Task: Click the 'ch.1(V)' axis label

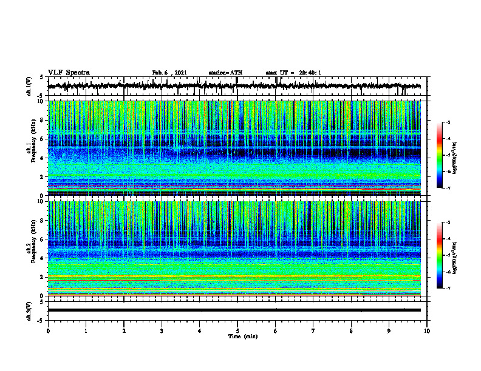Action: coord(29,86)
